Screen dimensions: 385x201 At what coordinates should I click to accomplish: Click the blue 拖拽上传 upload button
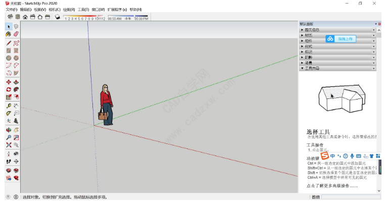pos(341,39)
